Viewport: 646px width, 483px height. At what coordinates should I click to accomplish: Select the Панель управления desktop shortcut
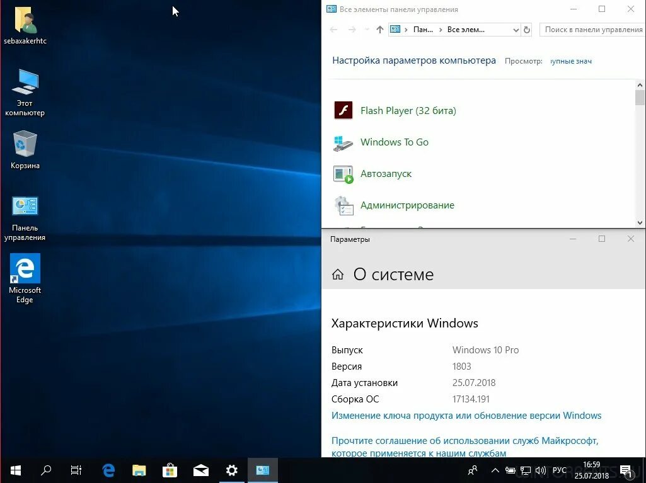click(25, 219)
